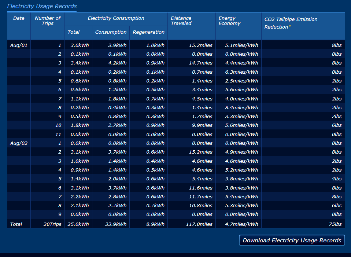Click the Consumption sub-column header
The image size is (351, 257).
tap(111, 32)
